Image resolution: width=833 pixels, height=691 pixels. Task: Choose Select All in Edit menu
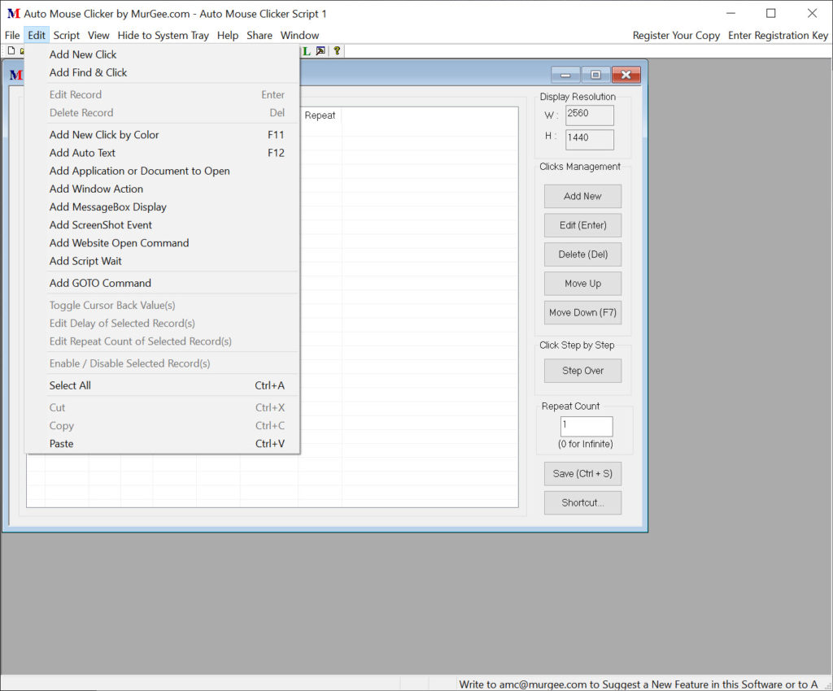pyautogui.click(x=162, y=385)
